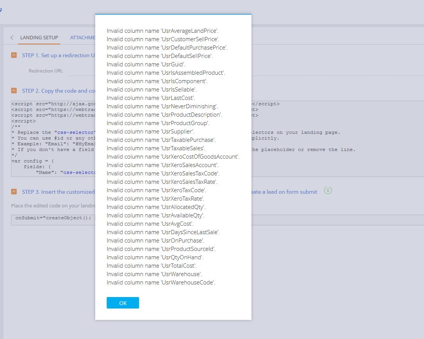Select 'UsrTaxableSales' error line

tap(156, 148)
